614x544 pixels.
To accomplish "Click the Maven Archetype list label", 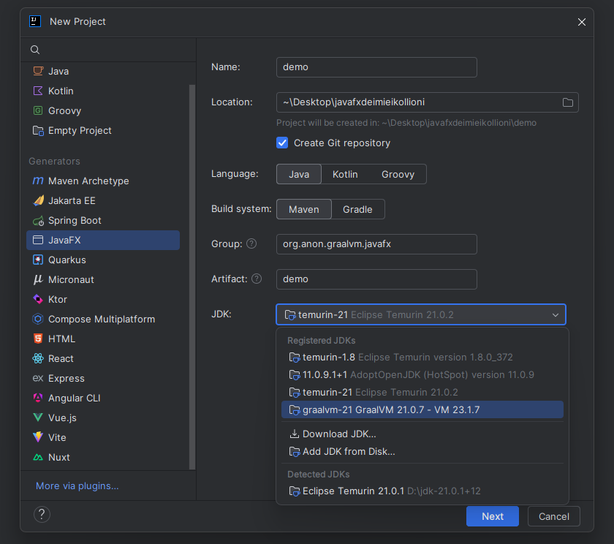I will (x=88, y=181).
